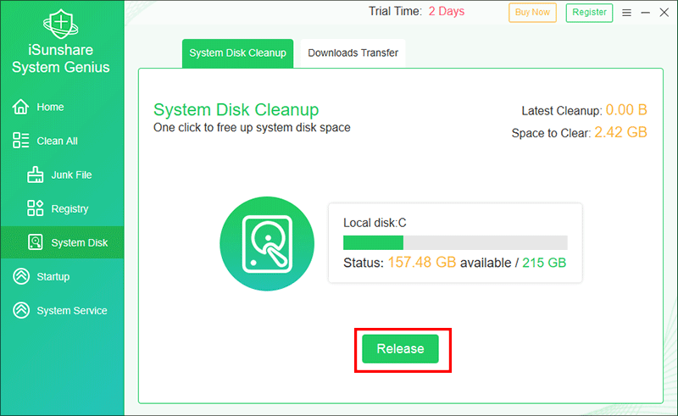Viewport: 678px width, 416px height.
Task: Minimize the System Genius window
Action: tap(644, 13)
